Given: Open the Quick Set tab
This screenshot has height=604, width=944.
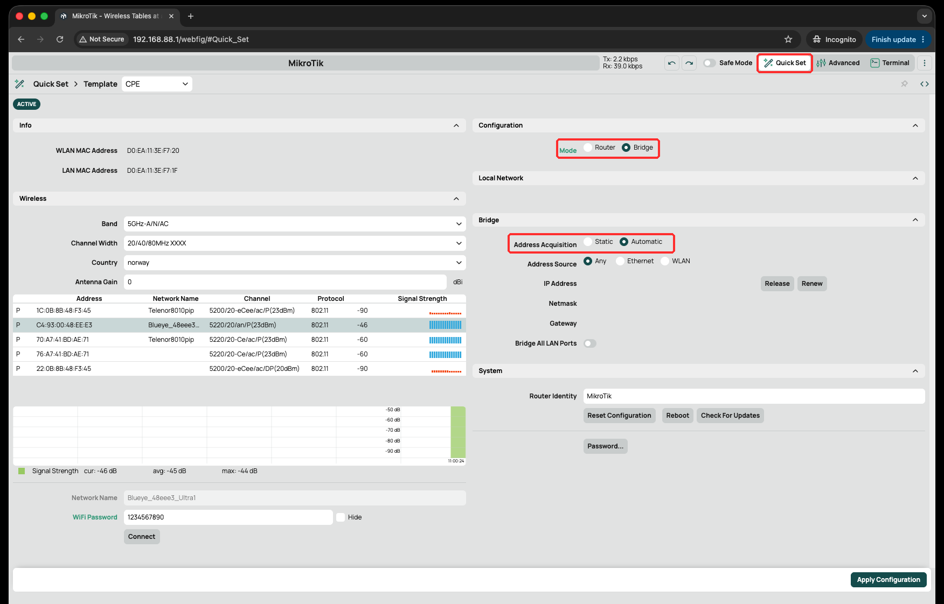Looking at the screenshot, I should point(785,63).
